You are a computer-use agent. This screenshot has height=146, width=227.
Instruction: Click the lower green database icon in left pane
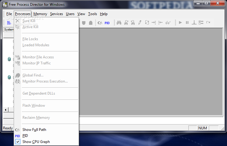(9, 77)
